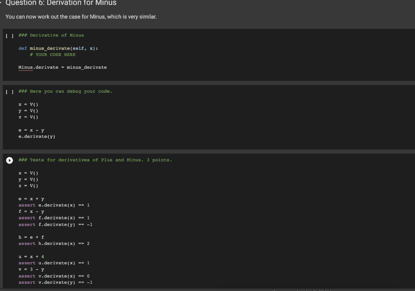Select the assert h.derivate(x) == 2 line
Viewport: 415px width, 291px height.
tap(54, 244)
